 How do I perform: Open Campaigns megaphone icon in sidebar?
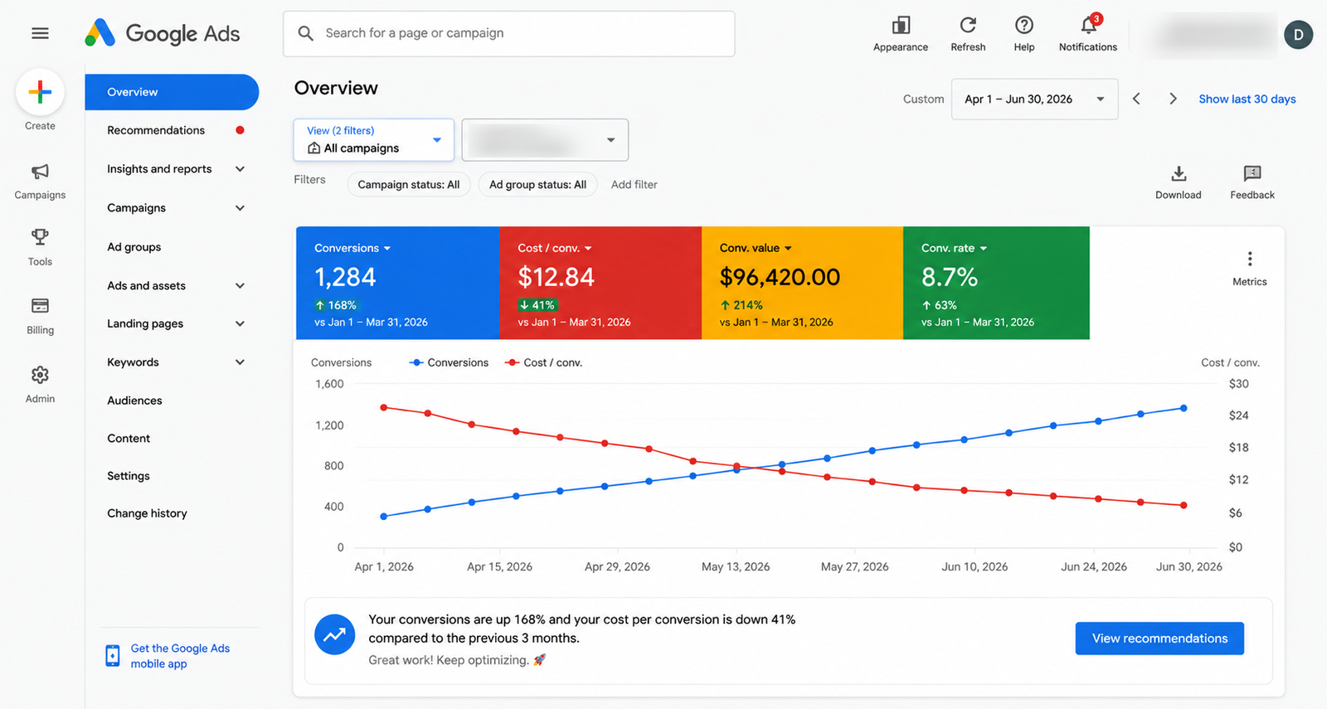coord(40,172)
